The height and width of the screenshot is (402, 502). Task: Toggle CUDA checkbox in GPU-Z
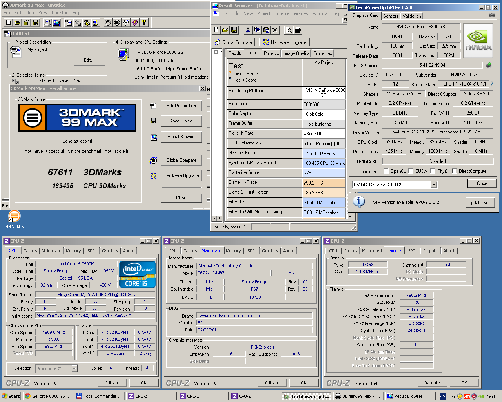pos(411,171)
